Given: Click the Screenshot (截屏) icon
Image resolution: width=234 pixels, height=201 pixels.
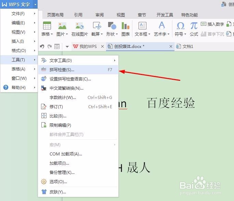Looking at the screenshot, I should coord(97,26).
